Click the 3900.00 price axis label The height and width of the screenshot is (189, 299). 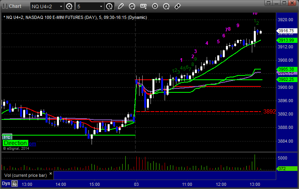286,87
